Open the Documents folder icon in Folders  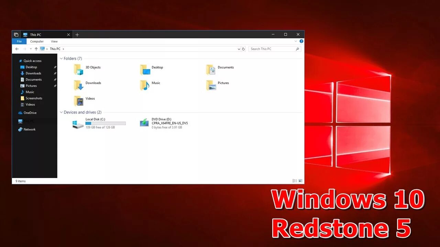[211, 70]
